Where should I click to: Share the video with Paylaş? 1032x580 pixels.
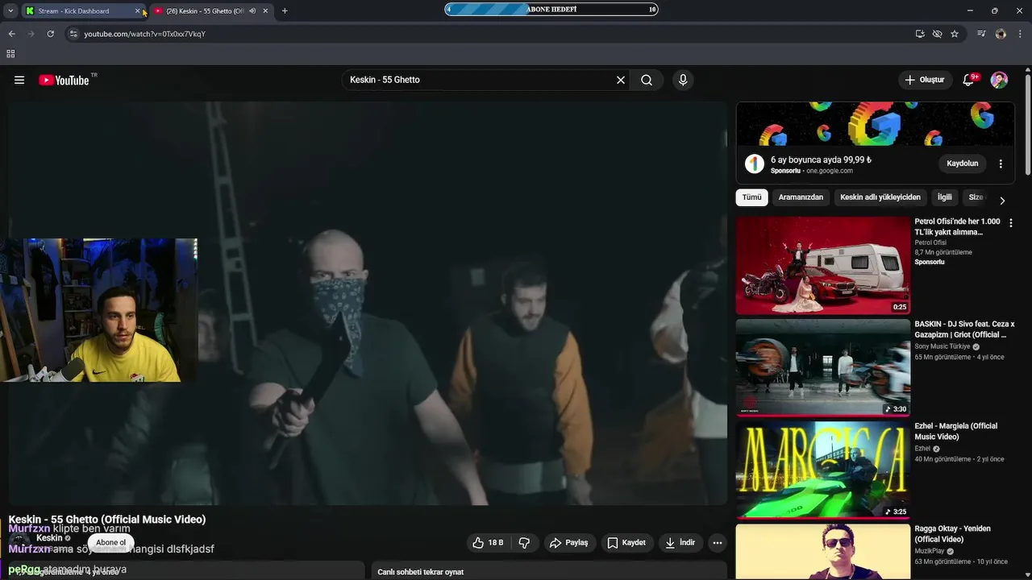569,543
